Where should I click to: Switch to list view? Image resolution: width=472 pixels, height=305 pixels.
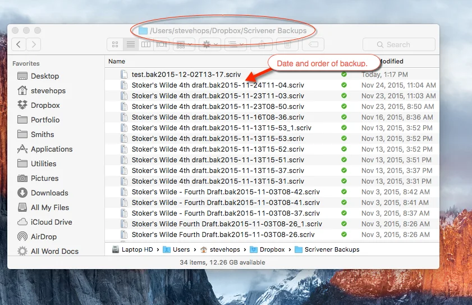pyautogui.click(x=131, y=44)
